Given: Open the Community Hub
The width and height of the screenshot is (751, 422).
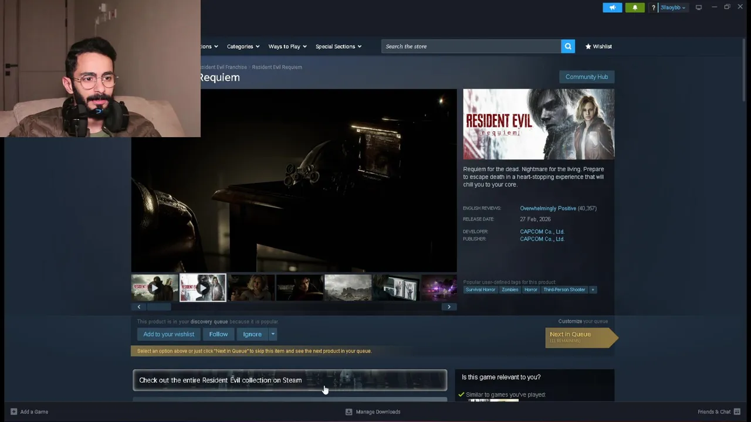Looking at the screenshot, I should pyautogui.click(x=587, y=77).
